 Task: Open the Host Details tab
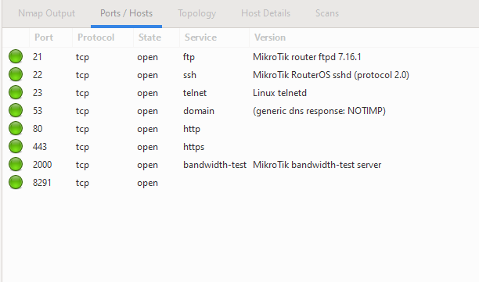(x=265, y=13)
